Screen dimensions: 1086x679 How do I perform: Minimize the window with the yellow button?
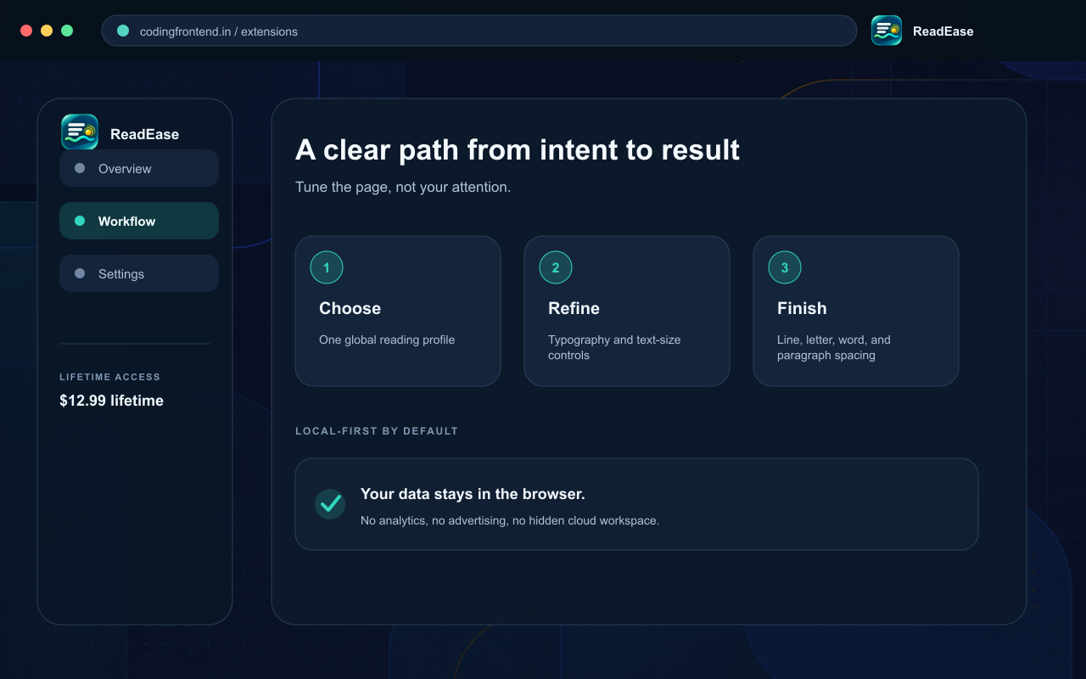coord(47,31)
